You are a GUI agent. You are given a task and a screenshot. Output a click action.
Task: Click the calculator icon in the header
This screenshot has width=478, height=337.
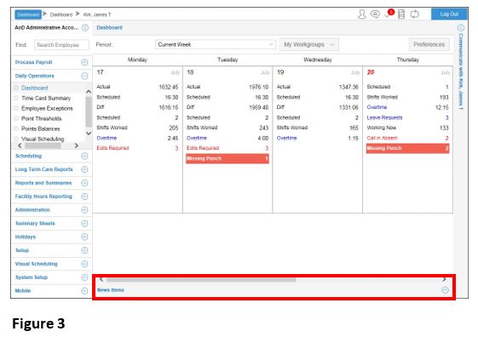(x=401, y=14)
